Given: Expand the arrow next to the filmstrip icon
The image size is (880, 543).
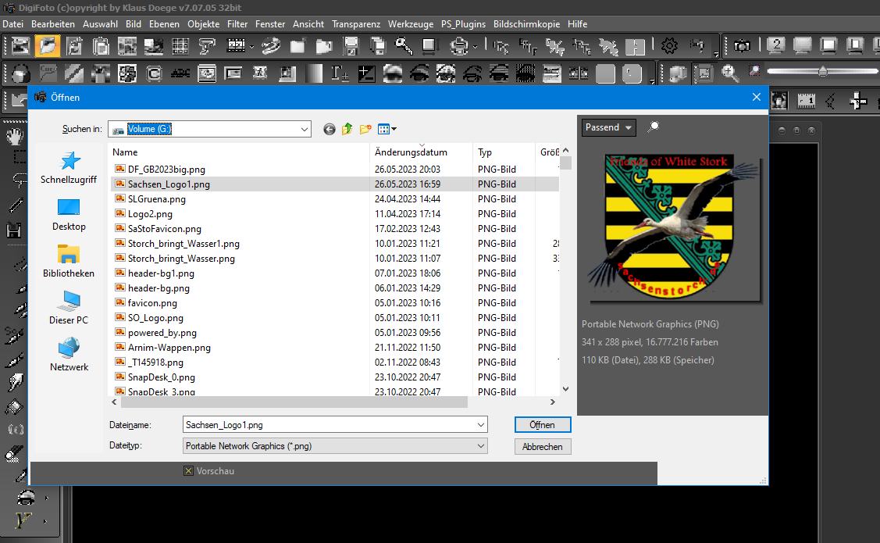Looking at the screenshot, I should pos(251,47).
